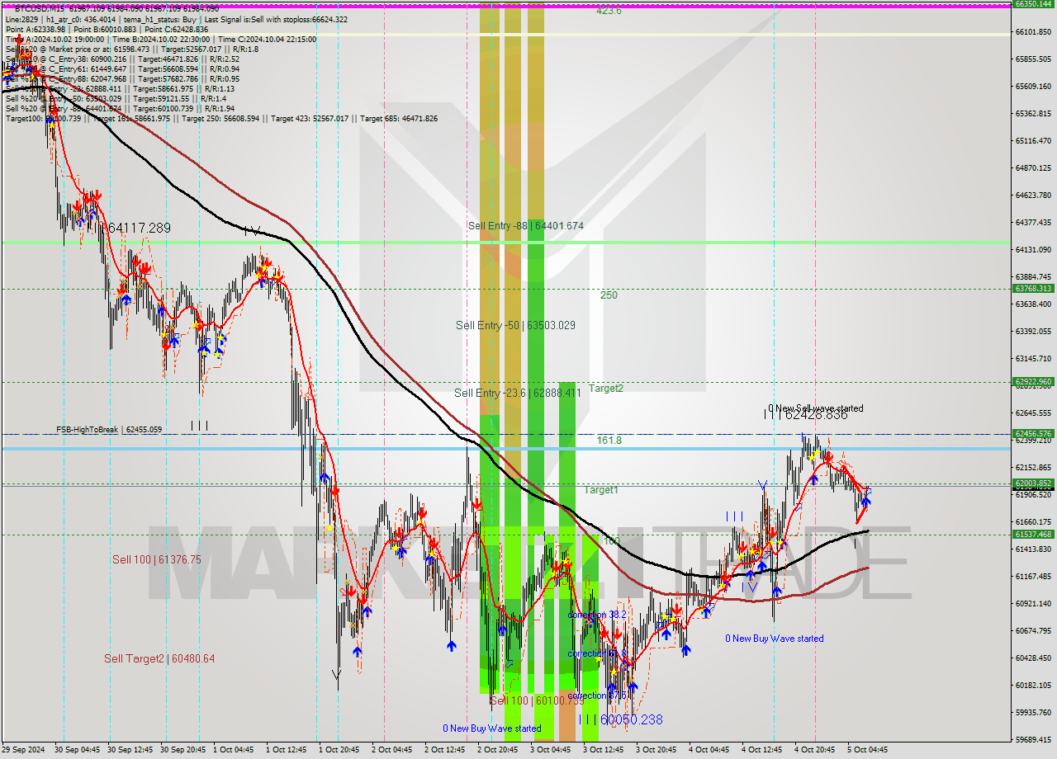1057x759 pixels.
Task: Click the 59689.415 price axis value
Action: click(1033, 739)
